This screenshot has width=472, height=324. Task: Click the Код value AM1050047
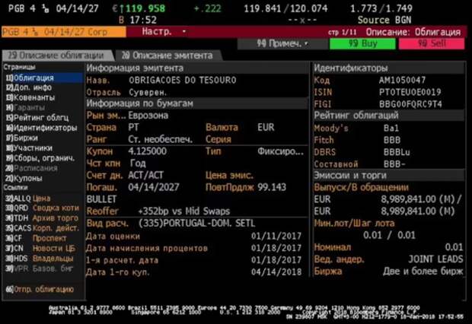click(402, 81)
